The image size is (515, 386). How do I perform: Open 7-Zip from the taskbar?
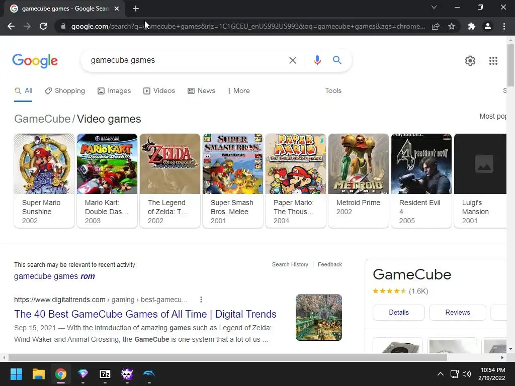105,374
